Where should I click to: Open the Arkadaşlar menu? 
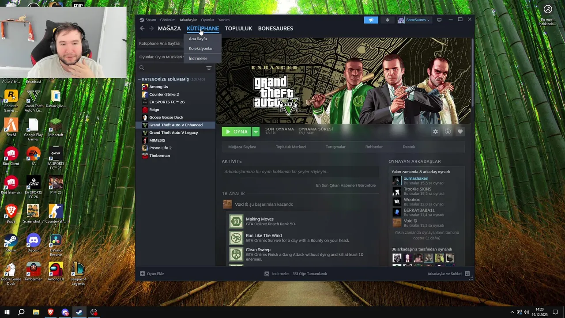click(x=188, y=20)
